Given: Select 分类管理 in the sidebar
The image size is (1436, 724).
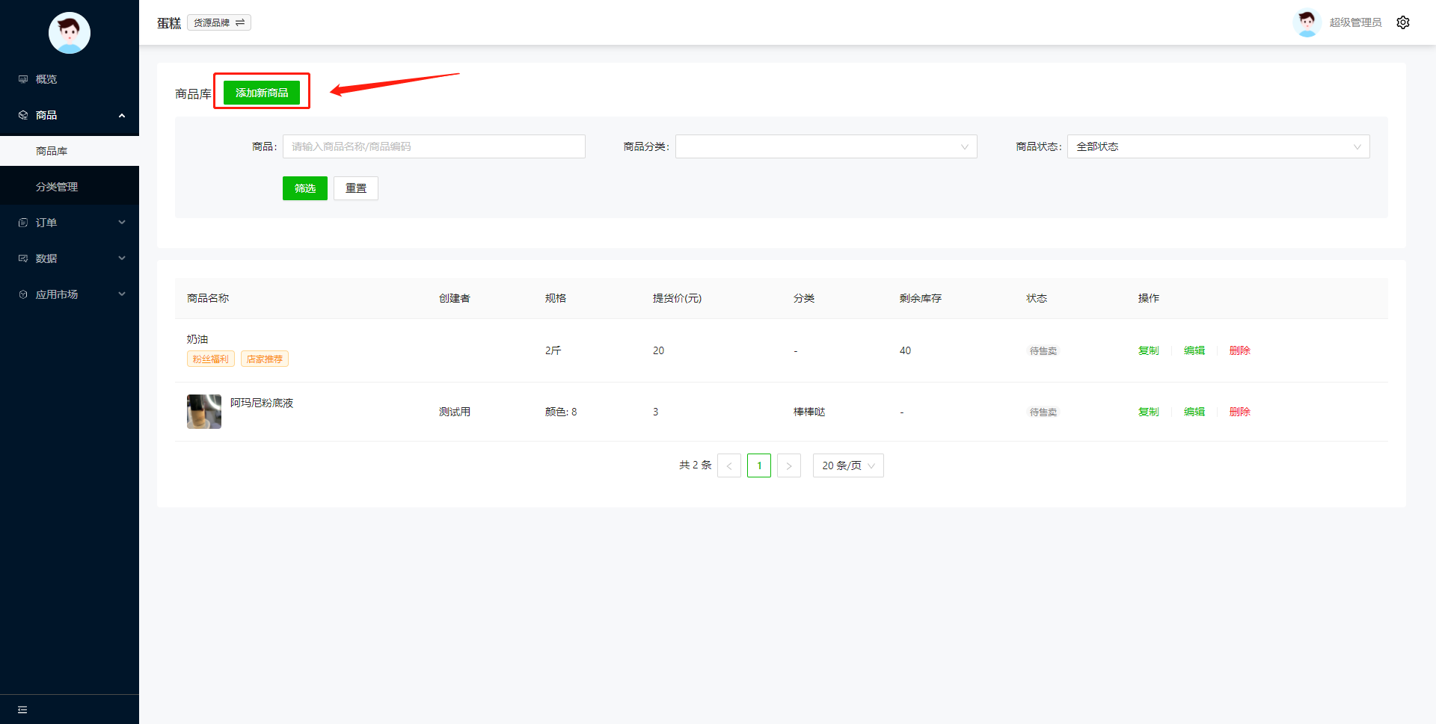Looking at the screenshot, I should pyautogui.click(x=70, y=187).
